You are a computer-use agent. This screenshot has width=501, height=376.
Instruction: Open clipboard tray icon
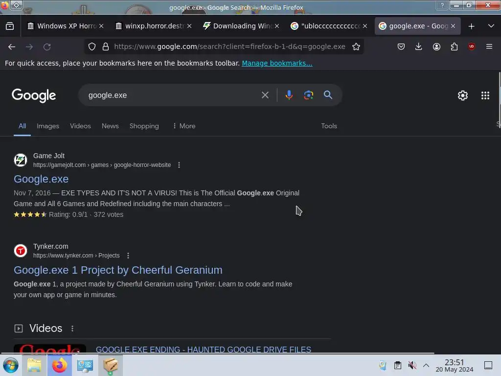click(397, 365)
